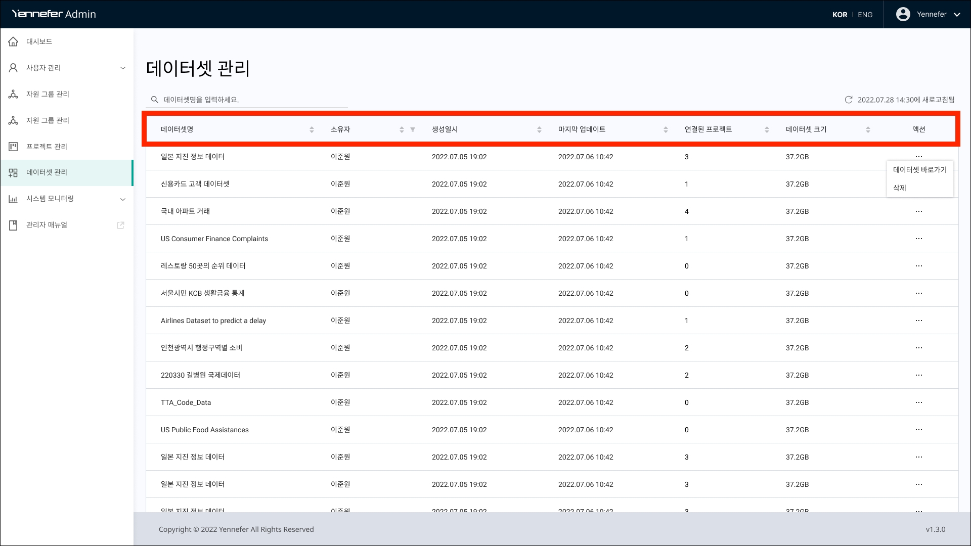Expand the 시스템 모니터링 chevron

[x=122, y=199]
